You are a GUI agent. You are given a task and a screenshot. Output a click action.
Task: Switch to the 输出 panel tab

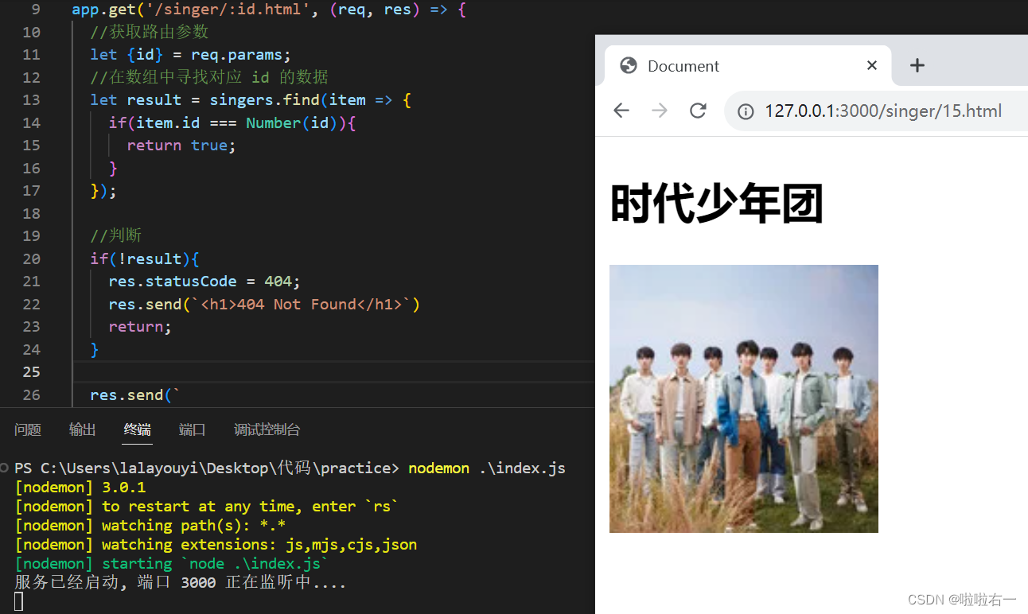pos(82,429)
